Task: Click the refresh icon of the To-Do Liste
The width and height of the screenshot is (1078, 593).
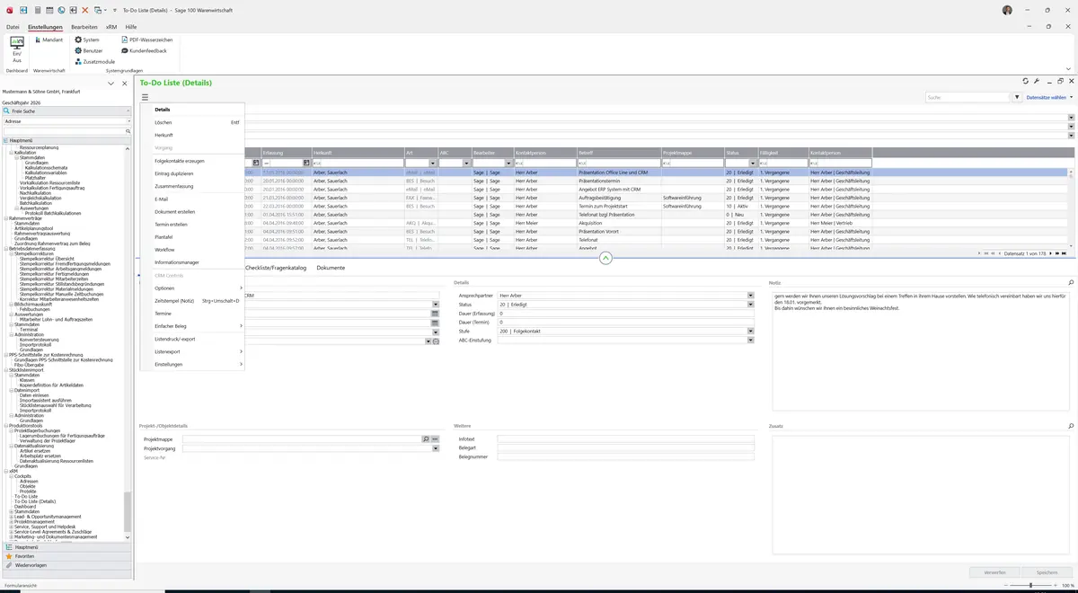Action: [1026, 81]
